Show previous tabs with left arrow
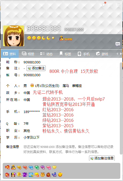Image resolution: width=123 pixels, height=181 pixels. pyautogui.click(x=117, y=54)
